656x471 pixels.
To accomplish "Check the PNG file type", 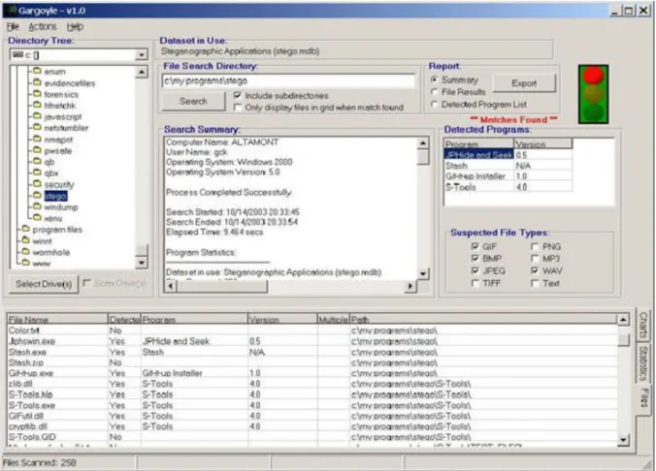I will pos(535,246).
